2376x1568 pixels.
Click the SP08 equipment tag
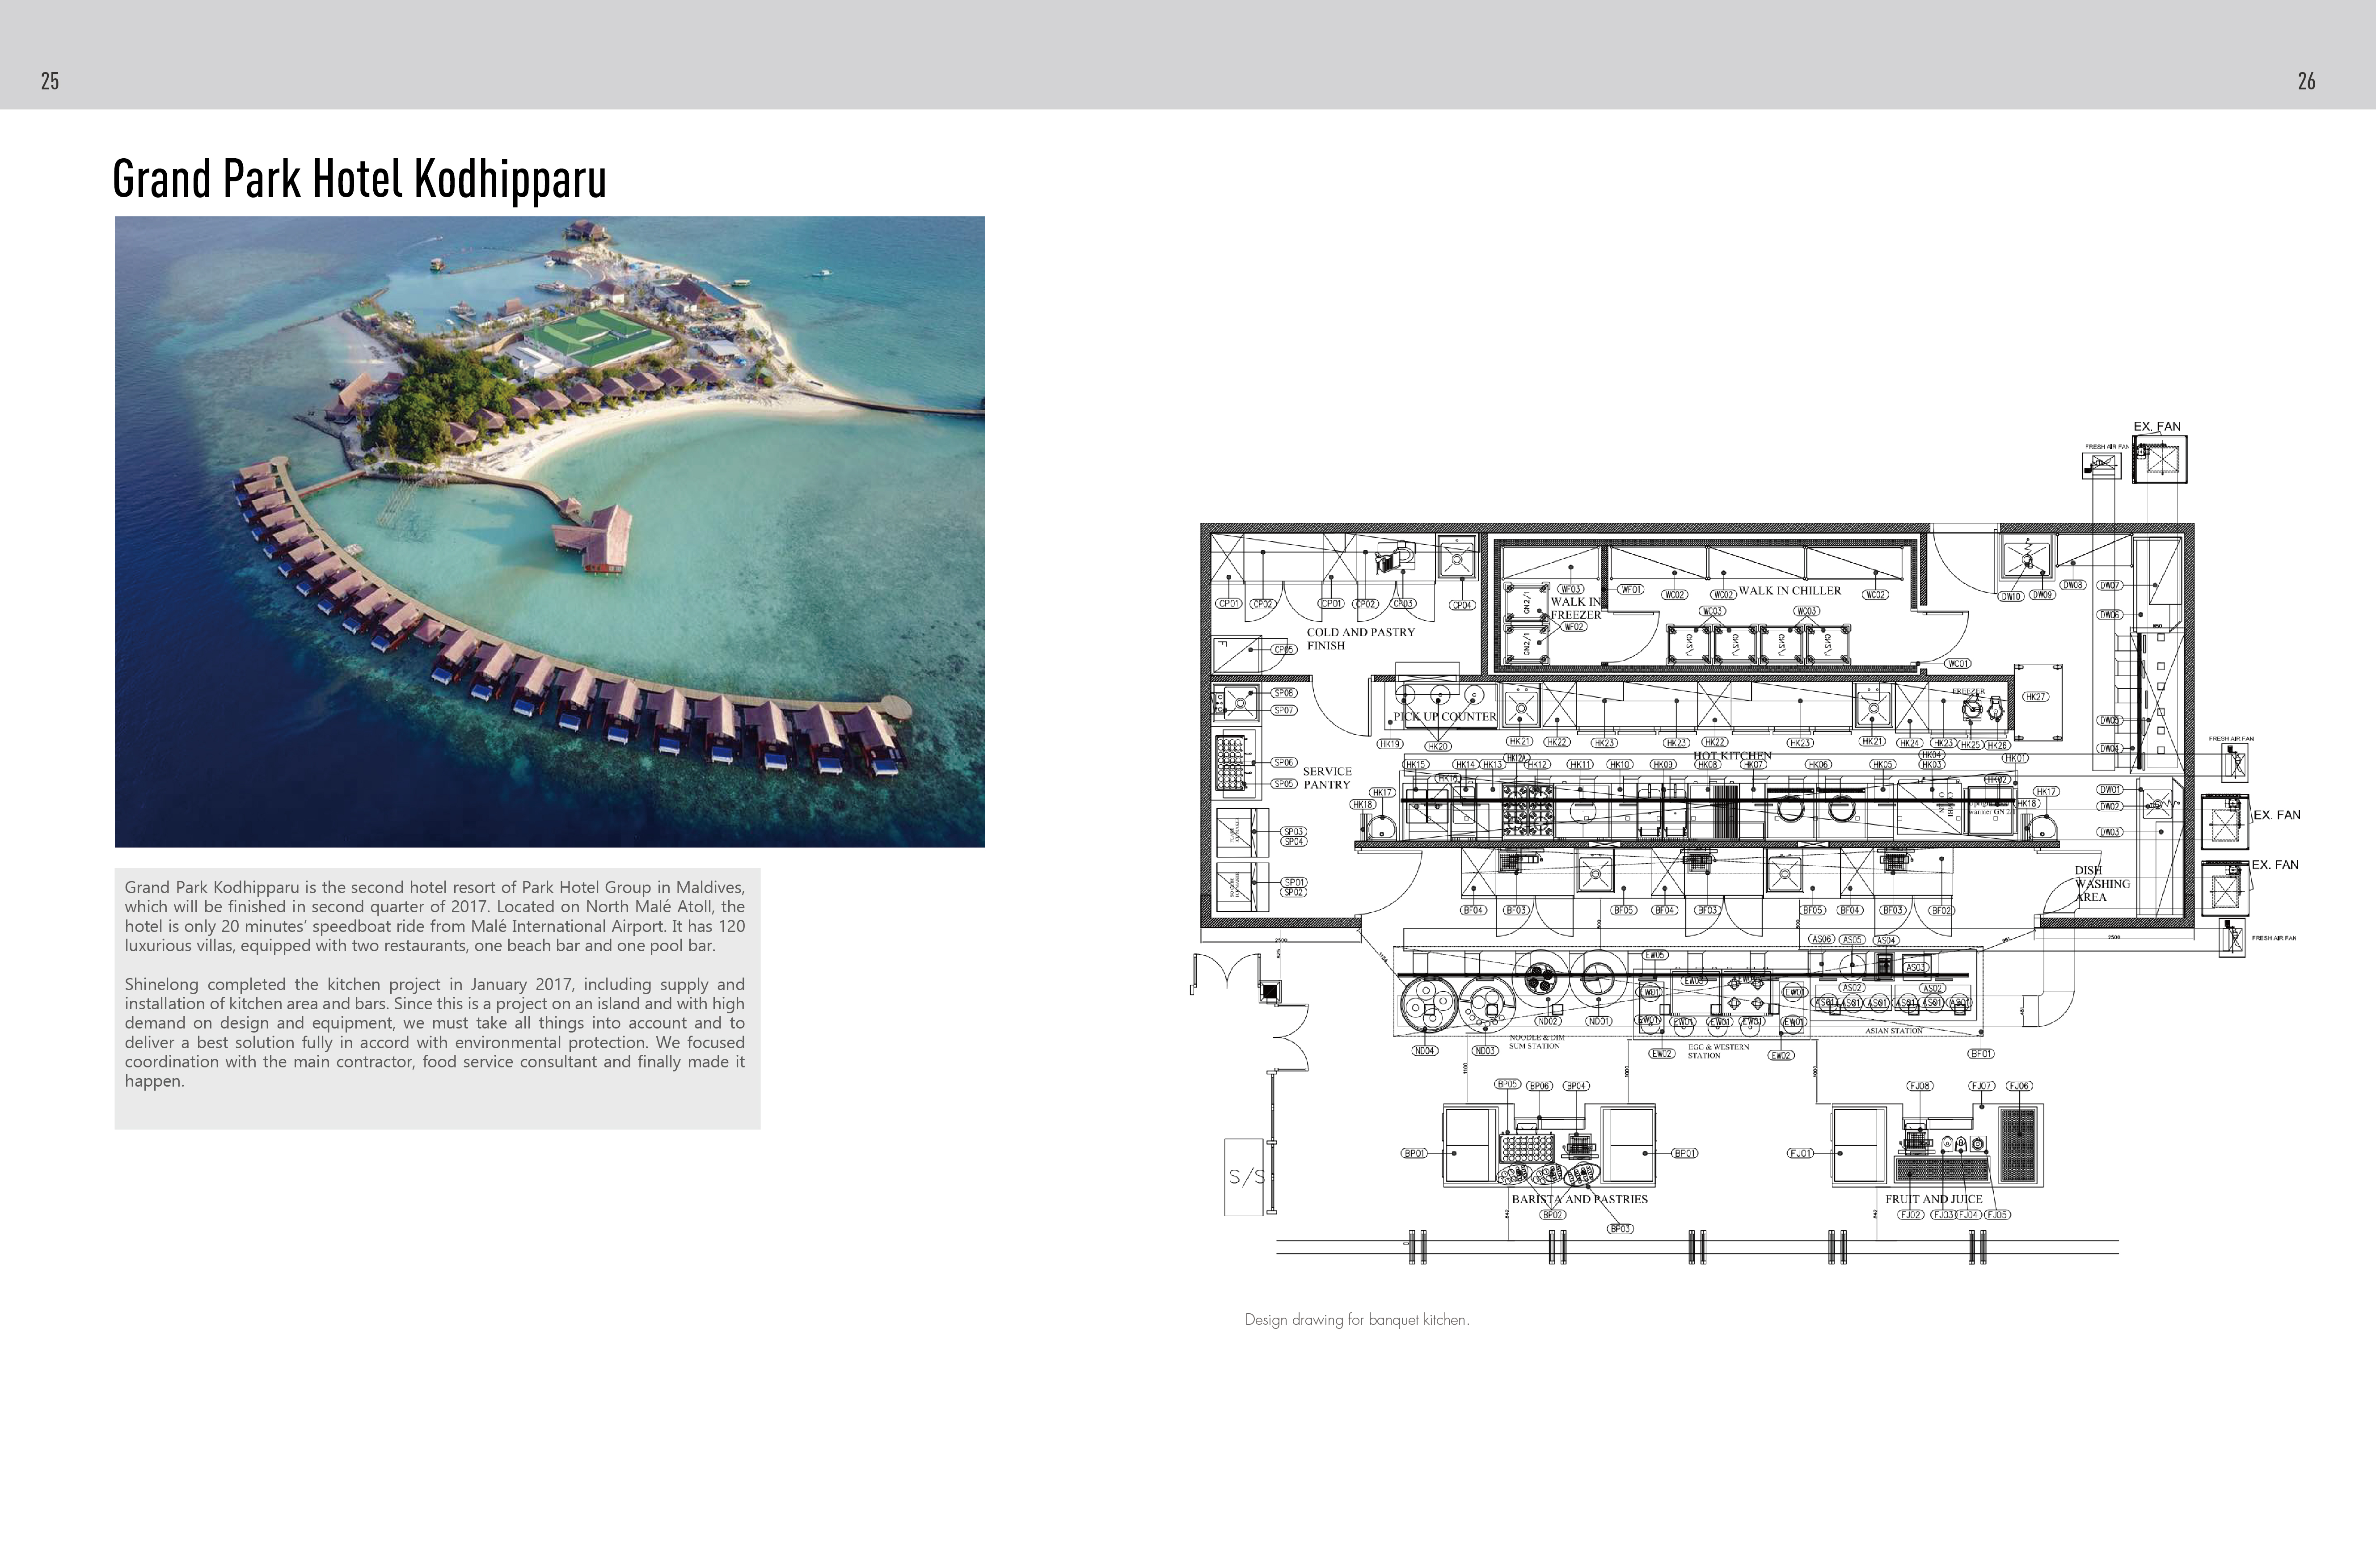pos(1284,692)
